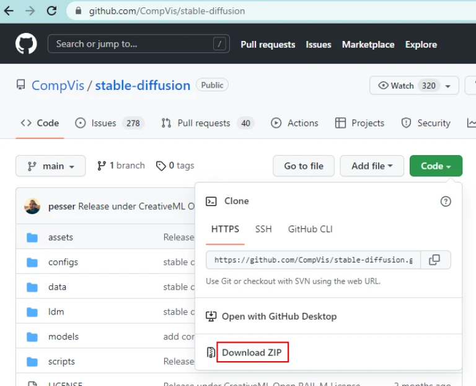476x386 pixels.
Task: Click the Go to file button
Action: (304, 166)
